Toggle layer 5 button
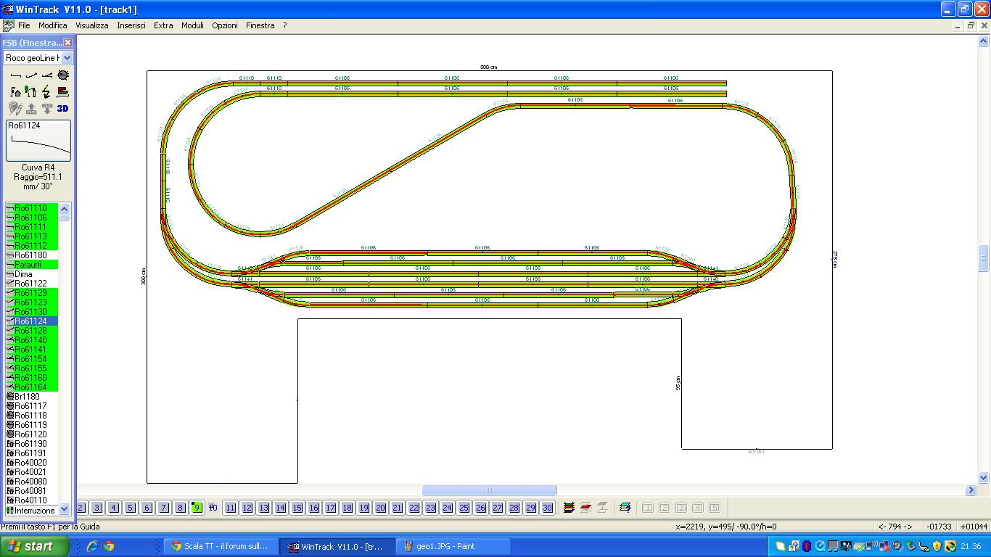 [x=130, y=508]
